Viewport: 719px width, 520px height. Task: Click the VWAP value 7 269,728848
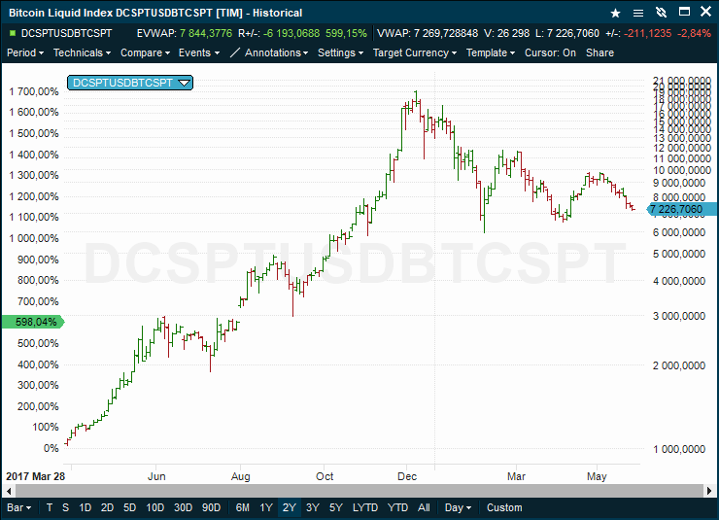445,33
